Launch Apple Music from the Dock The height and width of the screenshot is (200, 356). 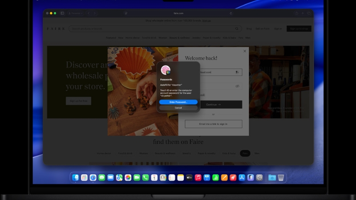[198, 177]
